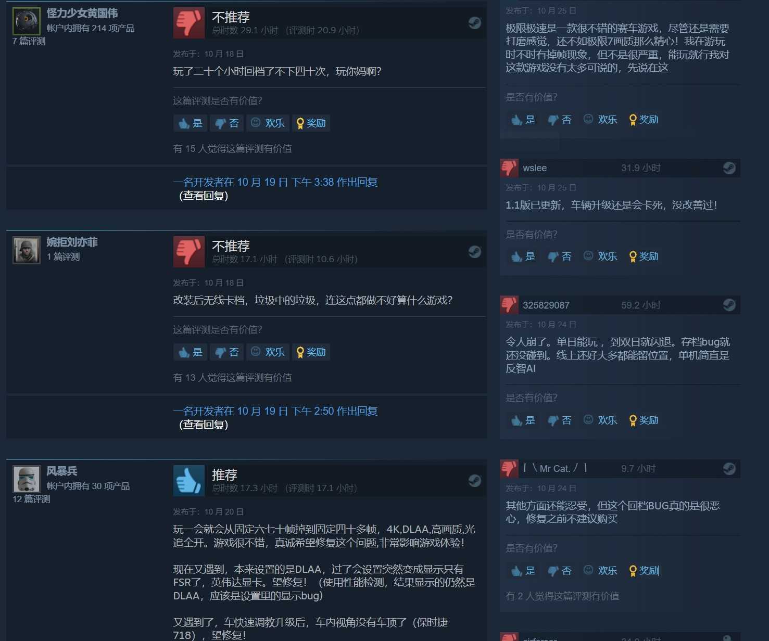The image size is (769, 641).
Task: Open 婉拒刘亦菲's 1 篇评测 link
Action: click(64, 257)
